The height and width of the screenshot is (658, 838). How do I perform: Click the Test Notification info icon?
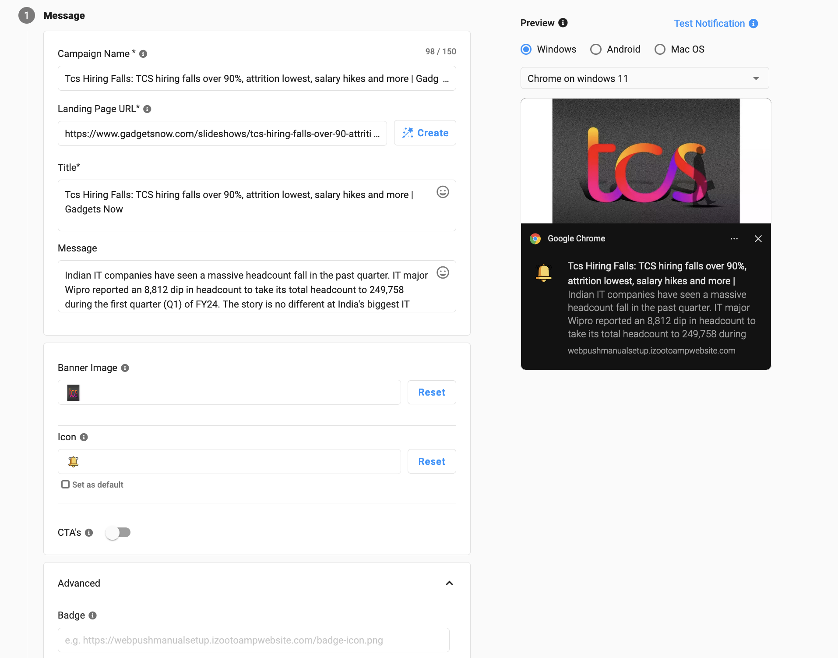coord(753,24)
